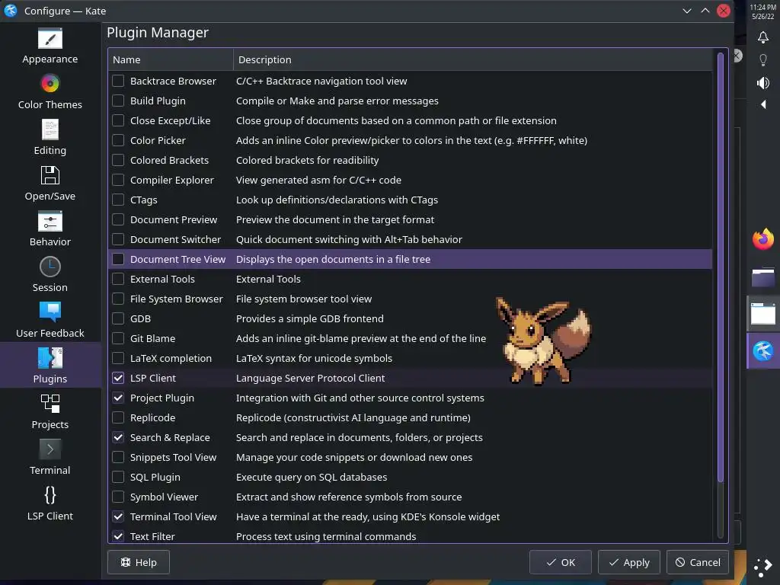The height and width of the screenshot is (585, 780).
Task: Enable the Snippets Tool View plugin
Action: pos(118,457)
